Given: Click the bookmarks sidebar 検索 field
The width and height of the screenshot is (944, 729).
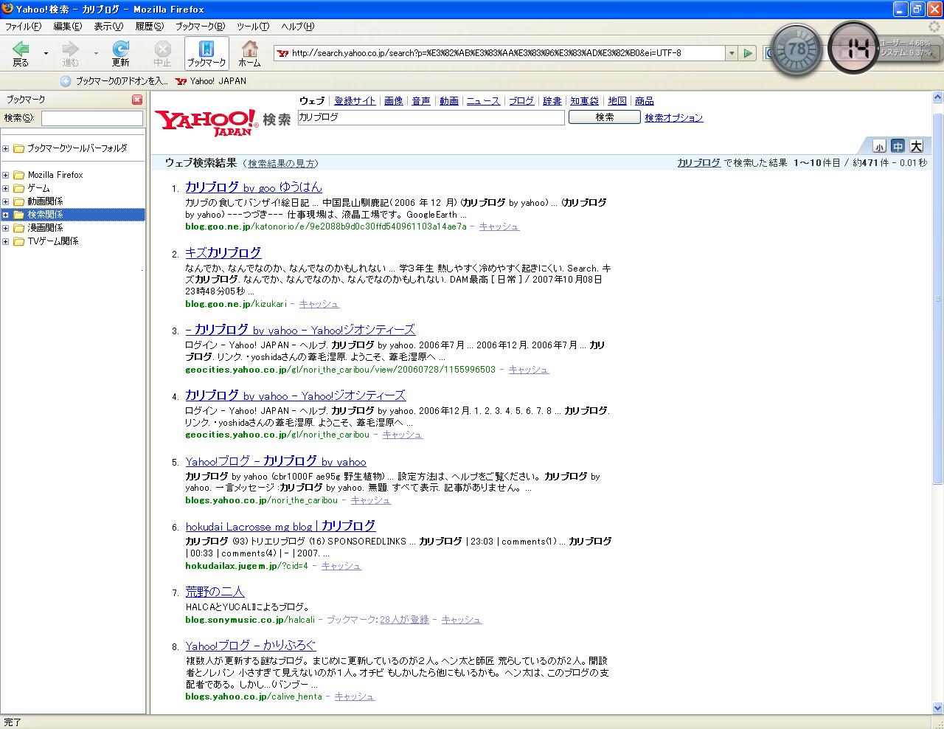Looking at the screenshot, I should [92, 118].
